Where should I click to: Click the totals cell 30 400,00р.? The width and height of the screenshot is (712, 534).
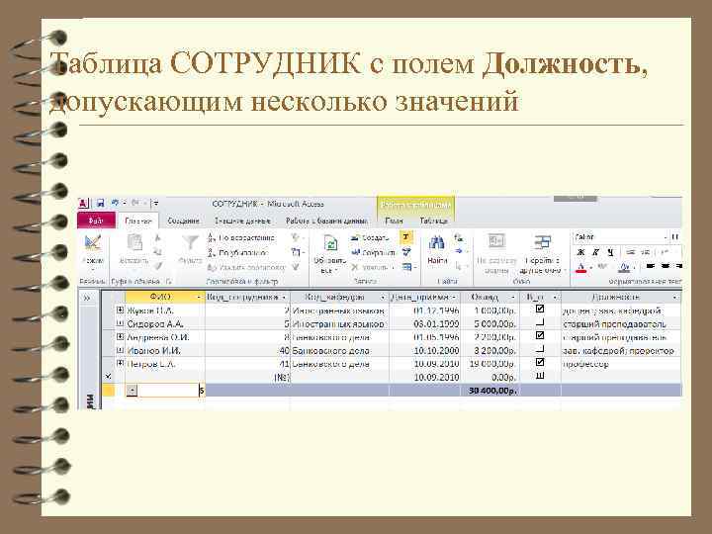pos(489,391)
